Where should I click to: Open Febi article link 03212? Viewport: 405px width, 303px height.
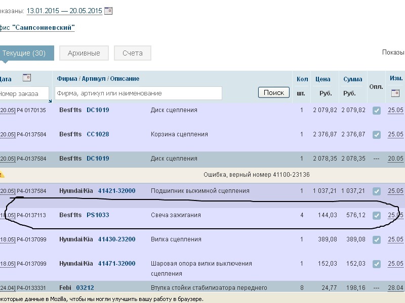[85, 288]
